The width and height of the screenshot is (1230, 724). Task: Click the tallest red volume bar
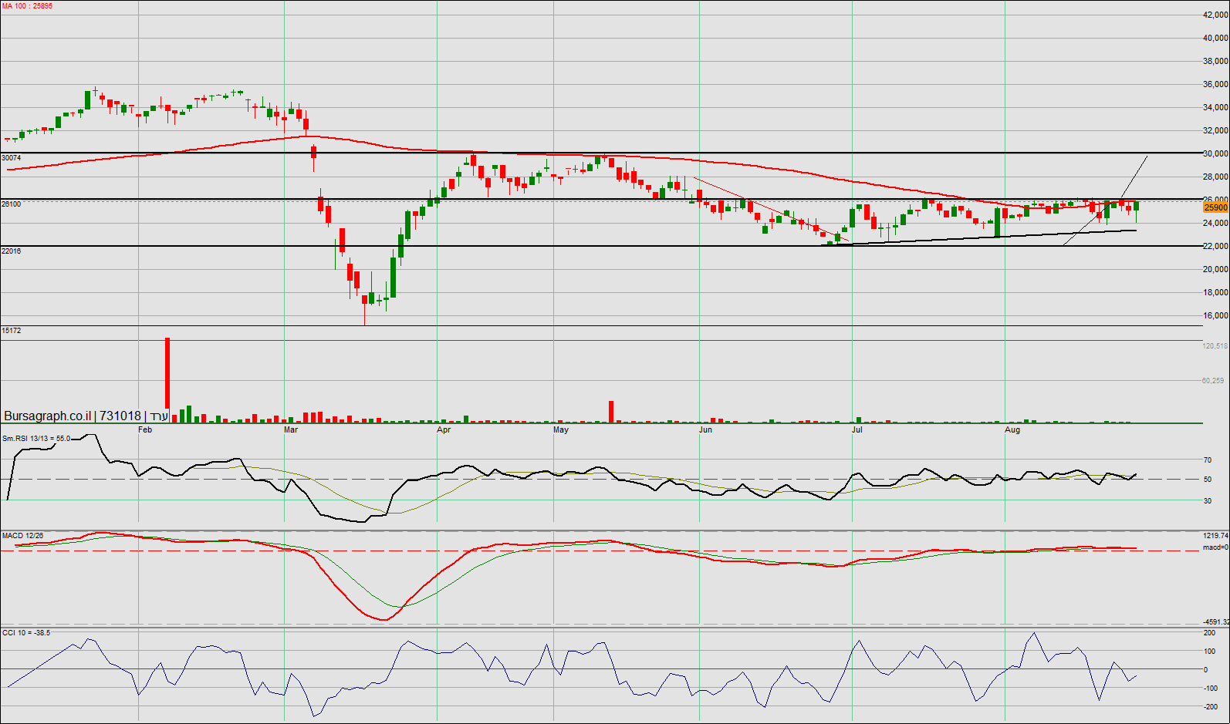167,379
